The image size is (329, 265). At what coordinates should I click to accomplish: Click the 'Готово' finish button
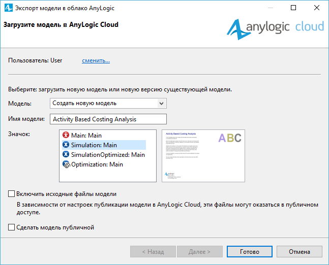[250, 252]
